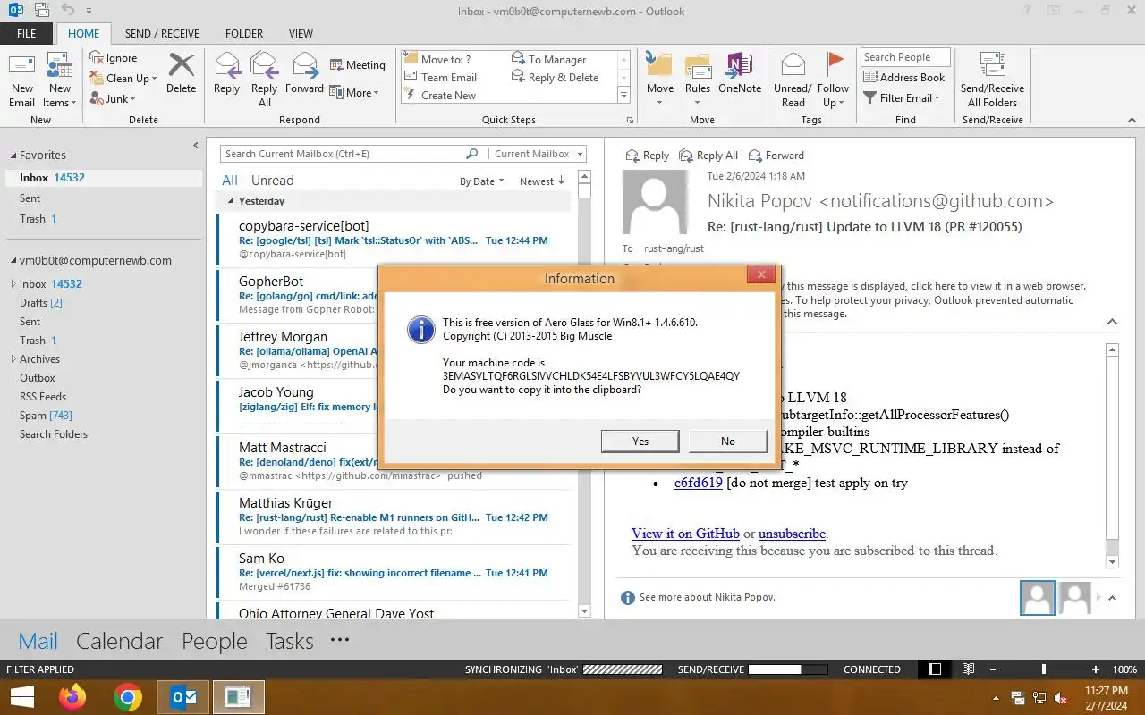Collapse the vm0b0t@computernewb.com account
Viewport: 1145px width, 715px height.
(x=13, y=261)
